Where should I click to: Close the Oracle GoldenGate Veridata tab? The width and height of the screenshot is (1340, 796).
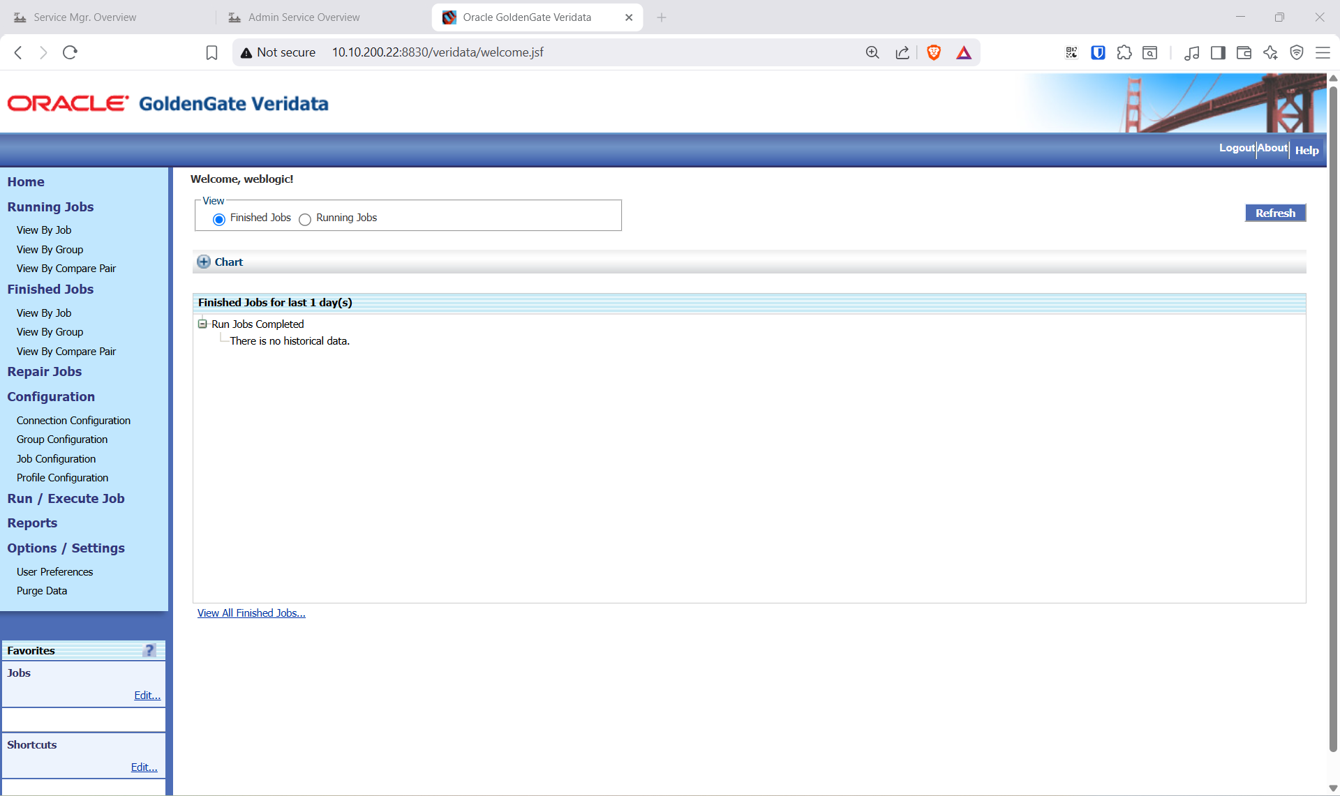tap(629, 17)
